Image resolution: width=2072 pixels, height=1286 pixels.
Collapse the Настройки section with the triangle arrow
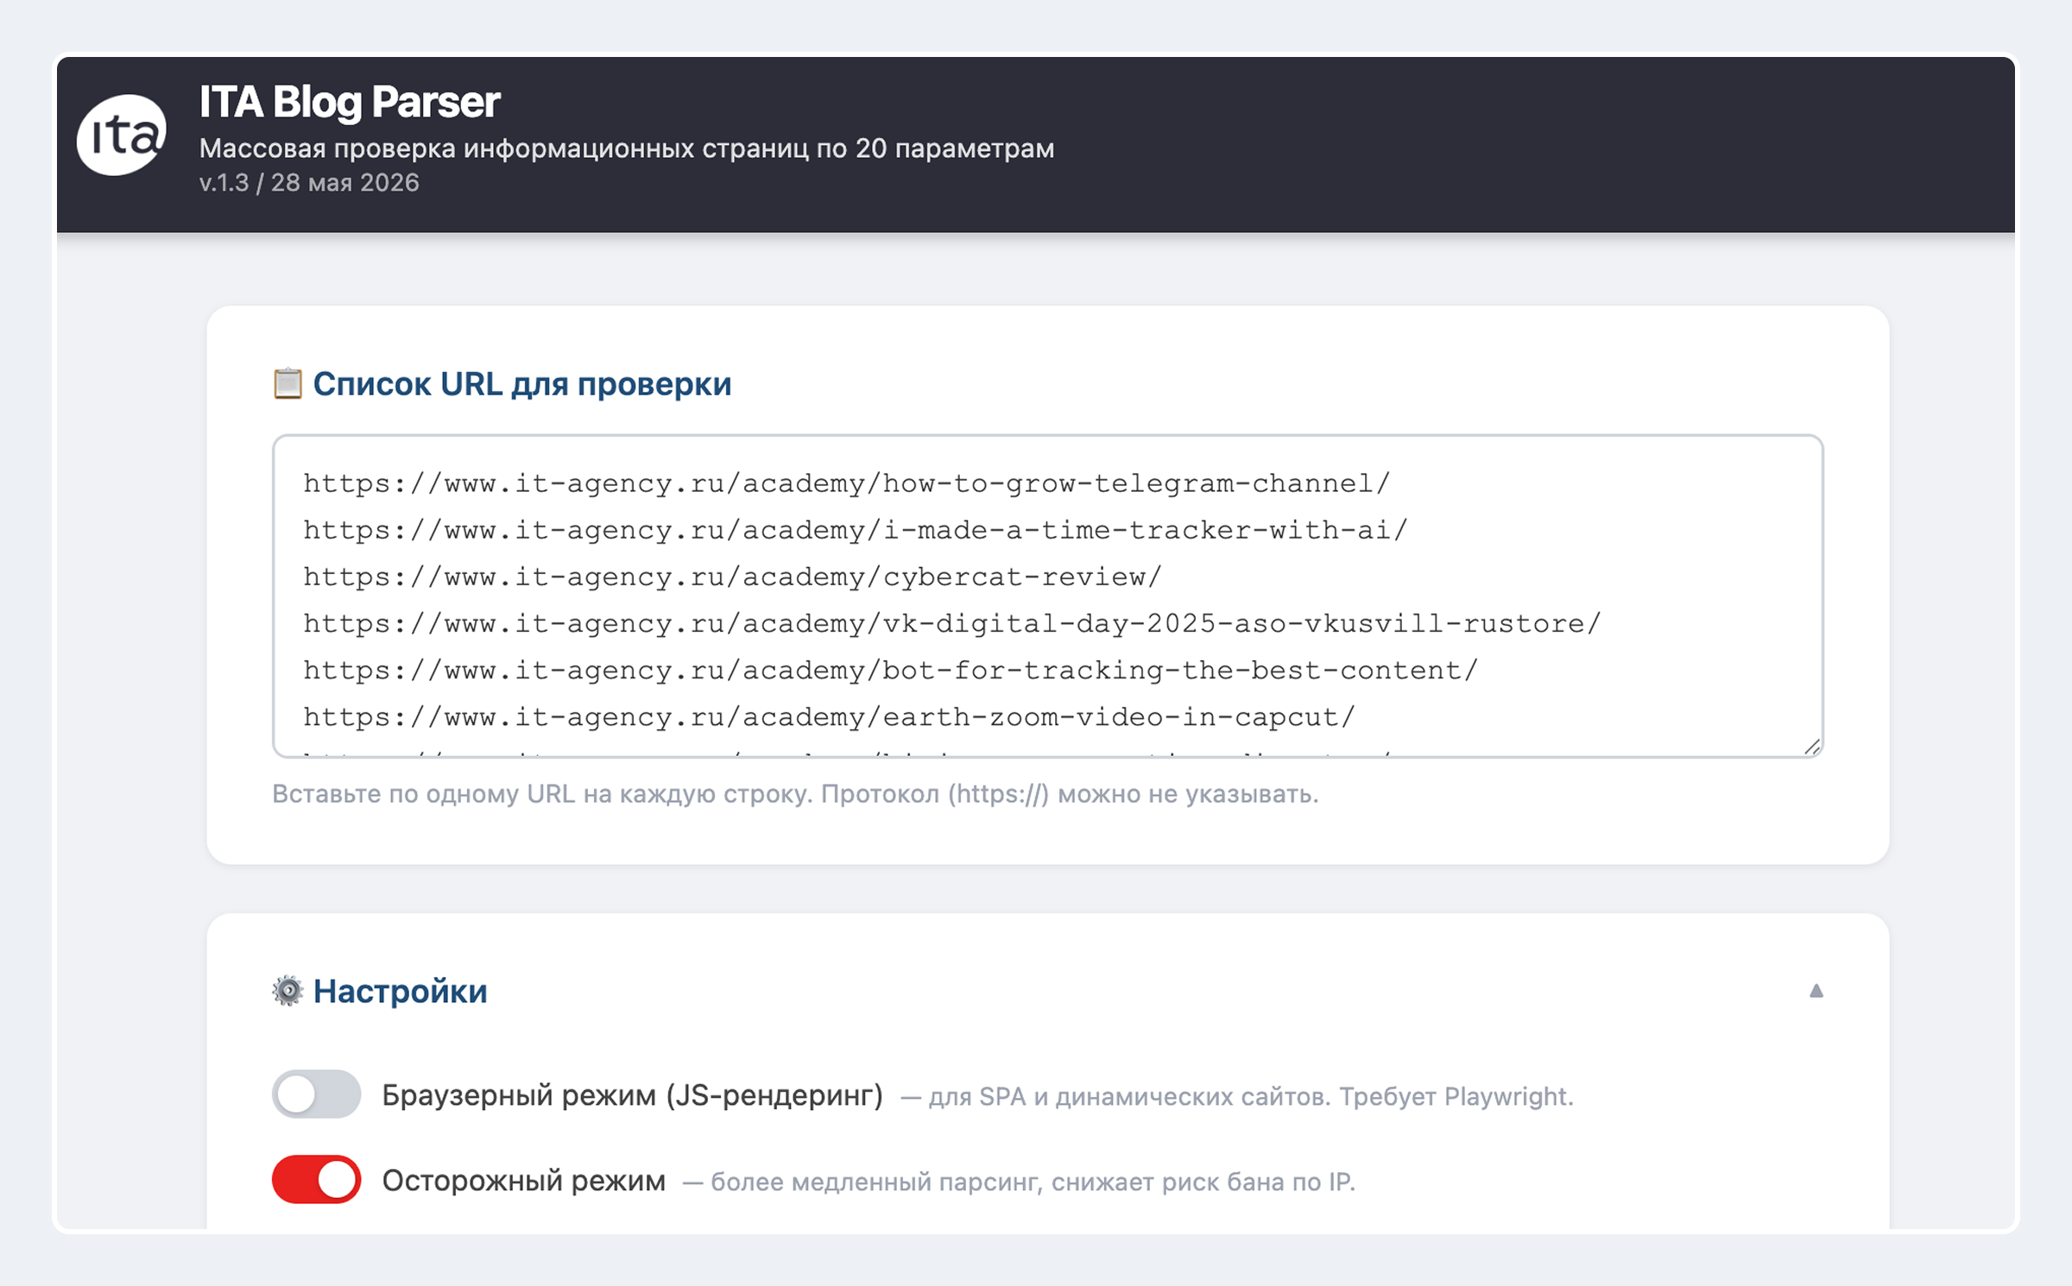(1816, 991)
